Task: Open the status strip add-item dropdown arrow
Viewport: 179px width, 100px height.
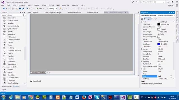Action: coord(49,72)
